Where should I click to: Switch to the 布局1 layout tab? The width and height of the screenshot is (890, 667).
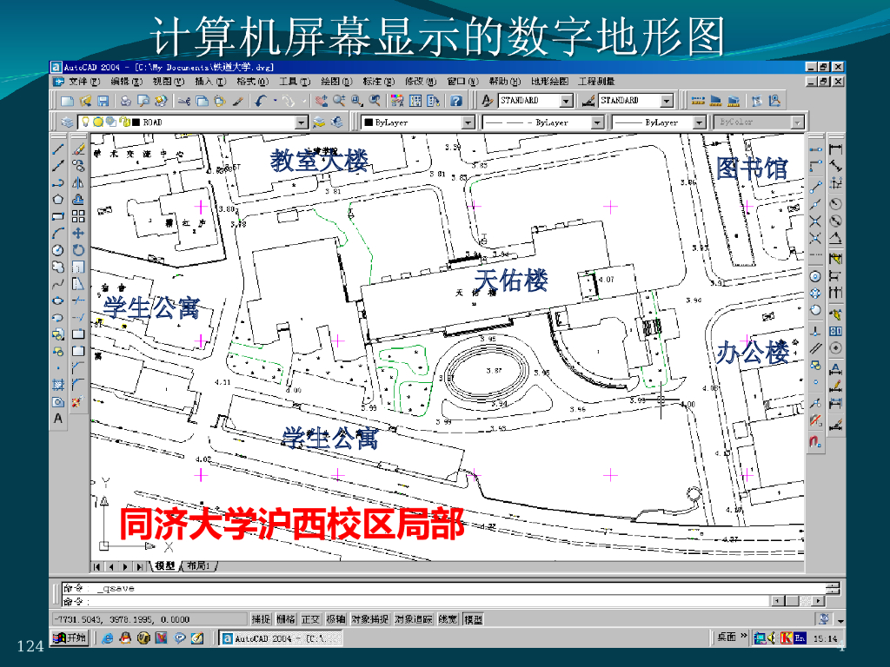tap(199, 565)
